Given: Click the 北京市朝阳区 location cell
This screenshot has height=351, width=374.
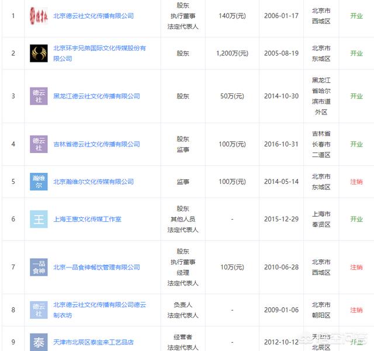Looking at the screenshot, I should (x=321, y=310).
